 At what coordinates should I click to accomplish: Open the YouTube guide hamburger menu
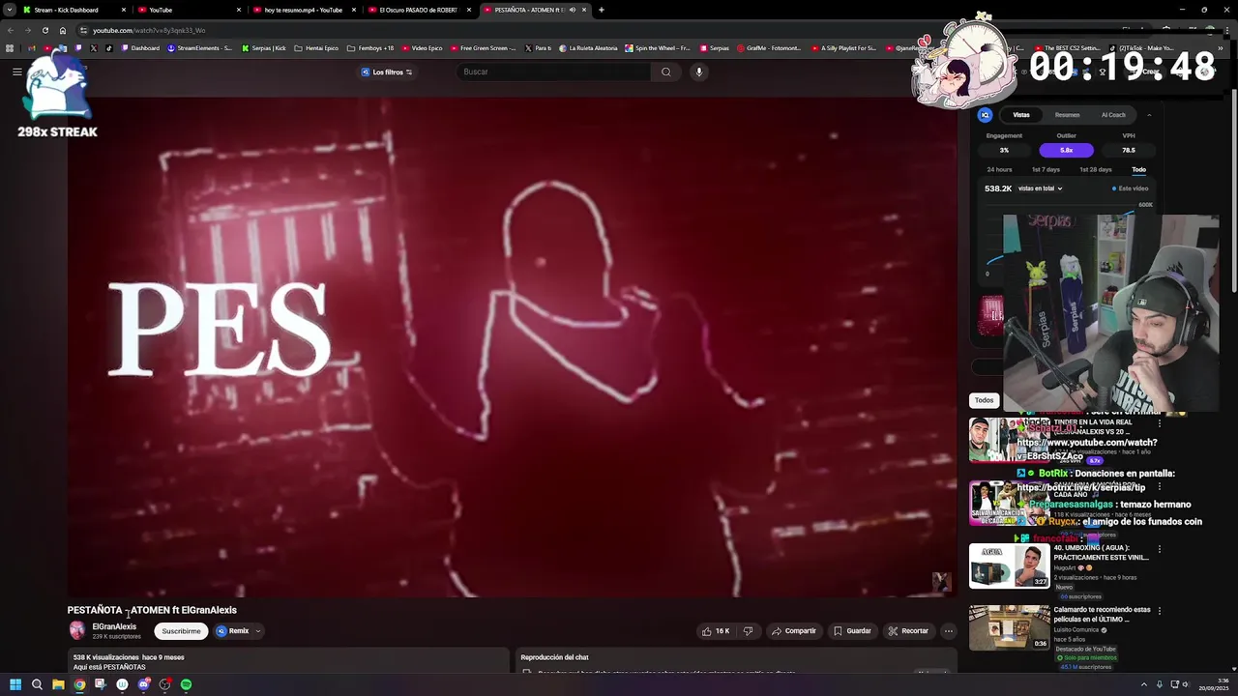16,72
